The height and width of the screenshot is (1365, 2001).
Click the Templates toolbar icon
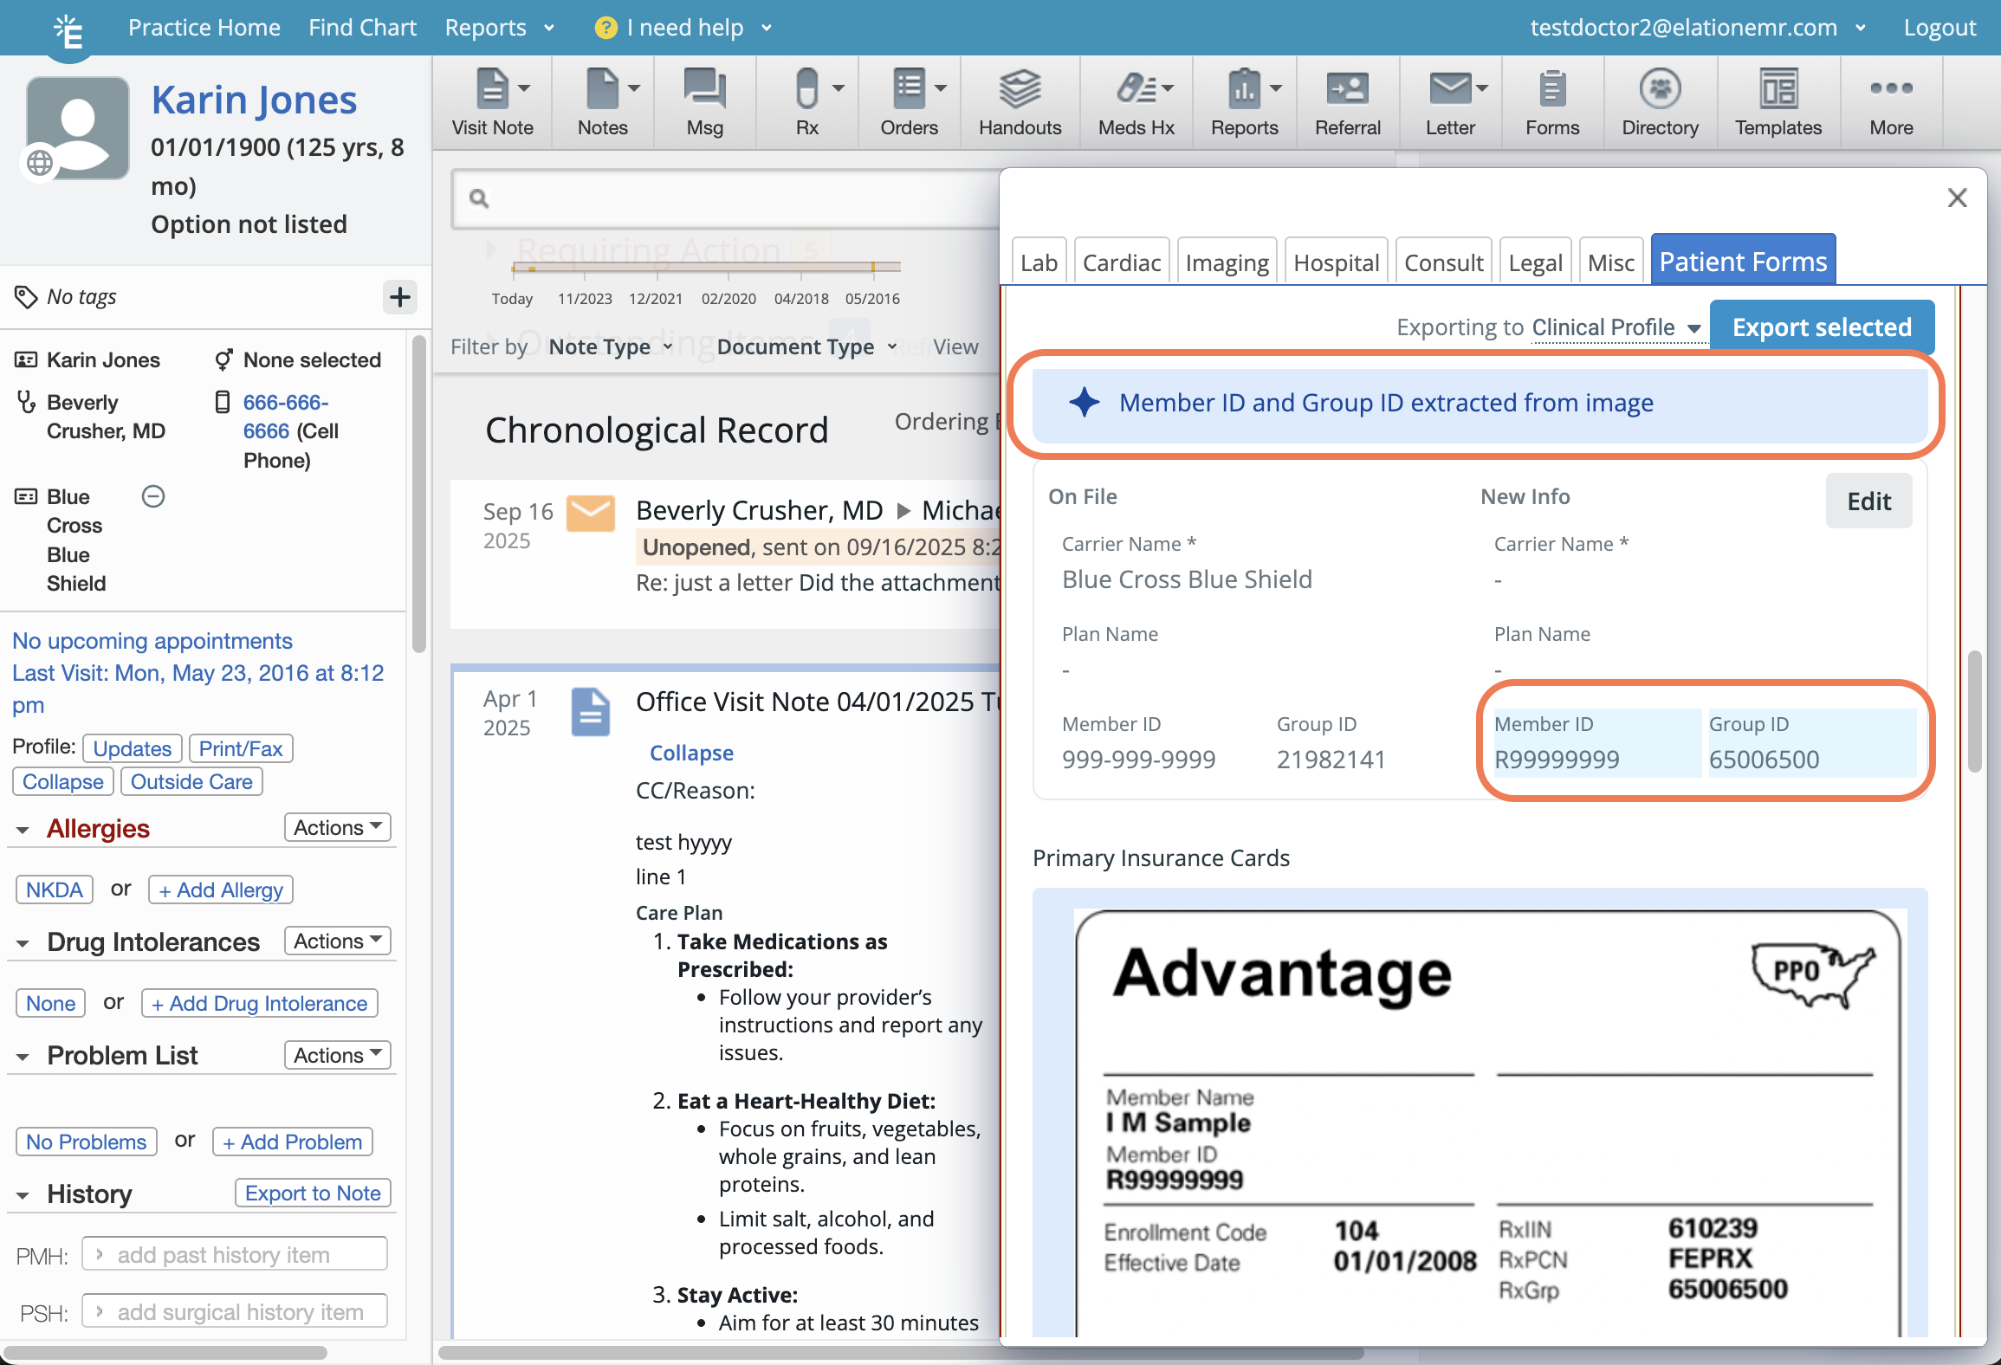tap(1778, 89)
